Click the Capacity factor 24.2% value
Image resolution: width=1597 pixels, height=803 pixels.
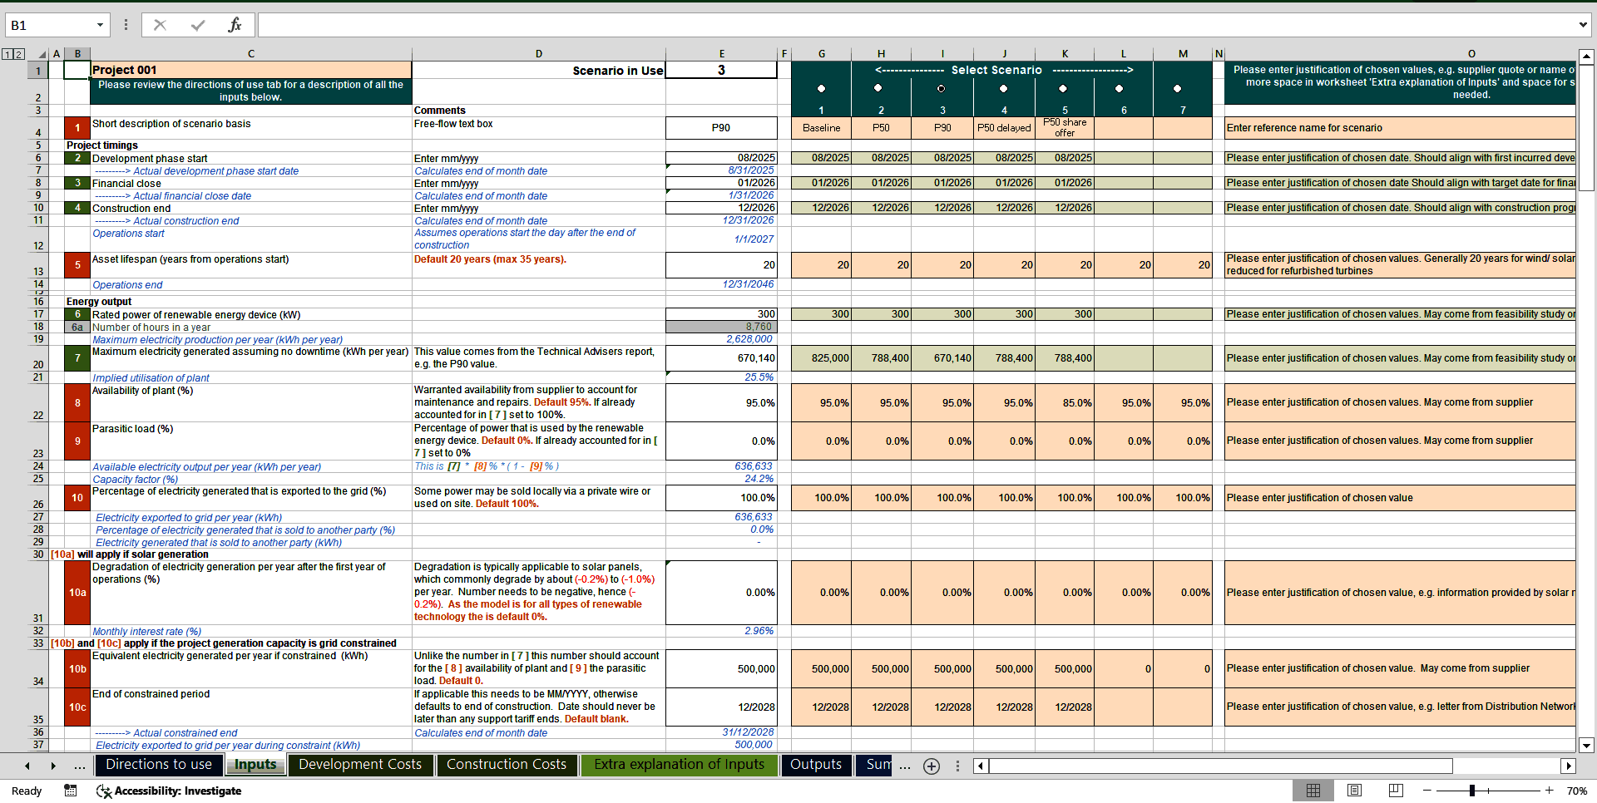[721, 479]
